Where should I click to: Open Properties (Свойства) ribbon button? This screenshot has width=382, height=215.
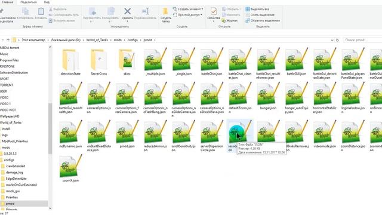(214, 14)
